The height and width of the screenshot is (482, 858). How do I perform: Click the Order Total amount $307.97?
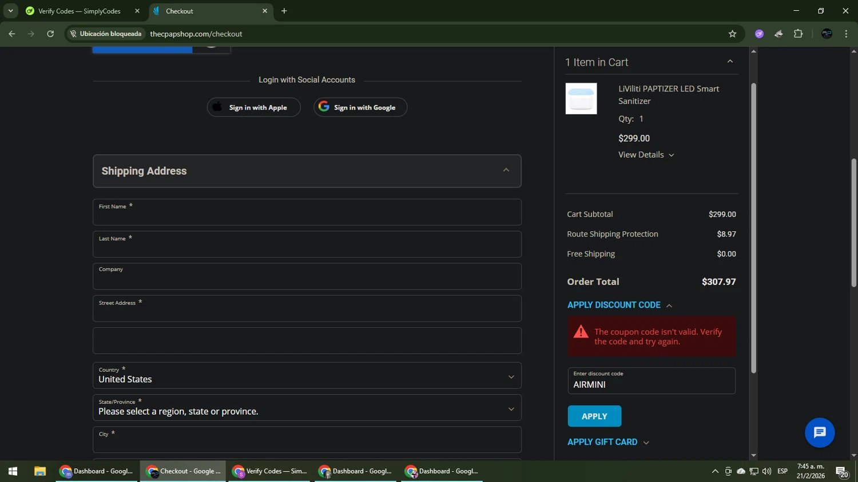[x=719, y=282]
